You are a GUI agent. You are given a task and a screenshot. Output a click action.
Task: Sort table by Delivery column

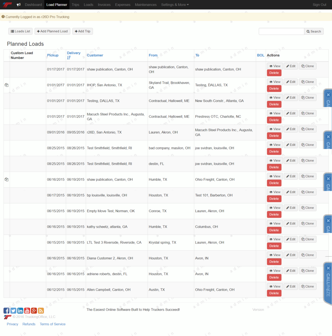tap(74, 53)
